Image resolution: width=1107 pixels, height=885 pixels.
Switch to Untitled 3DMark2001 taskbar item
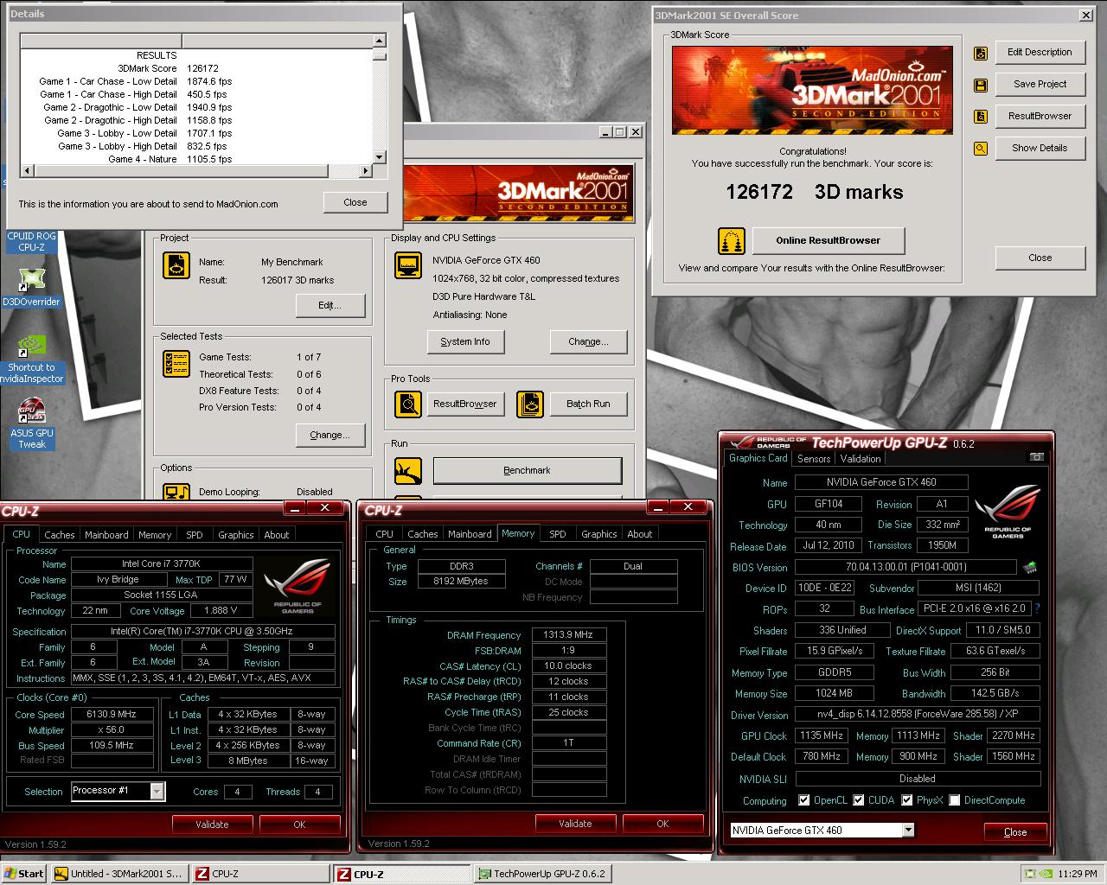tap(118, 874)
